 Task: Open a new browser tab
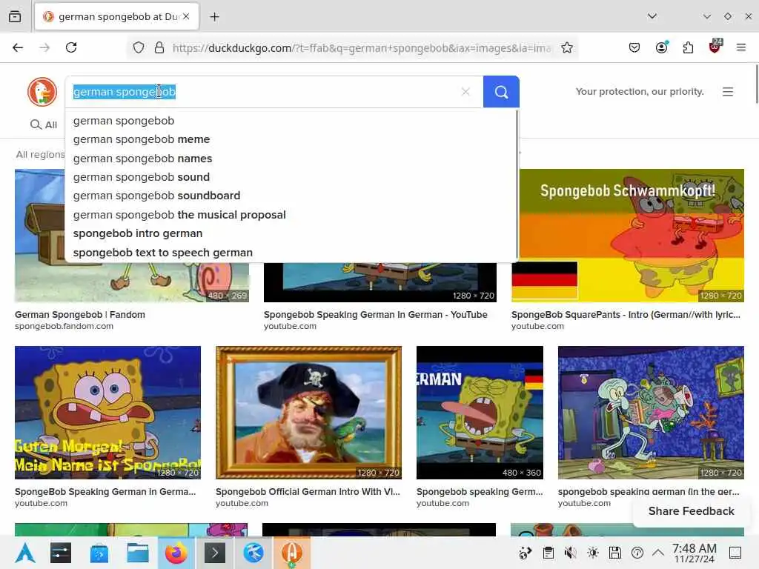pos(214,17)
